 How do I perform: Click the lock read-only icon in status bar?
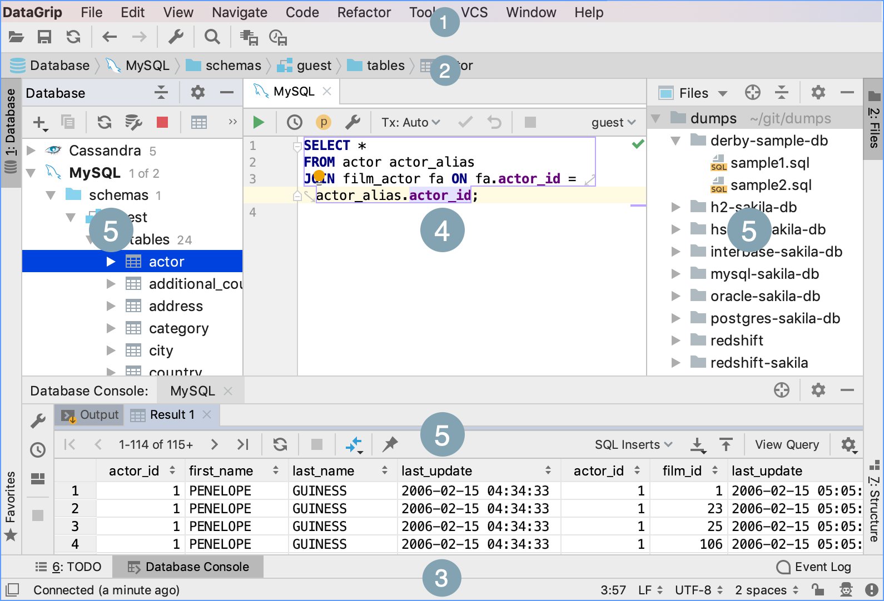(817, 589)
